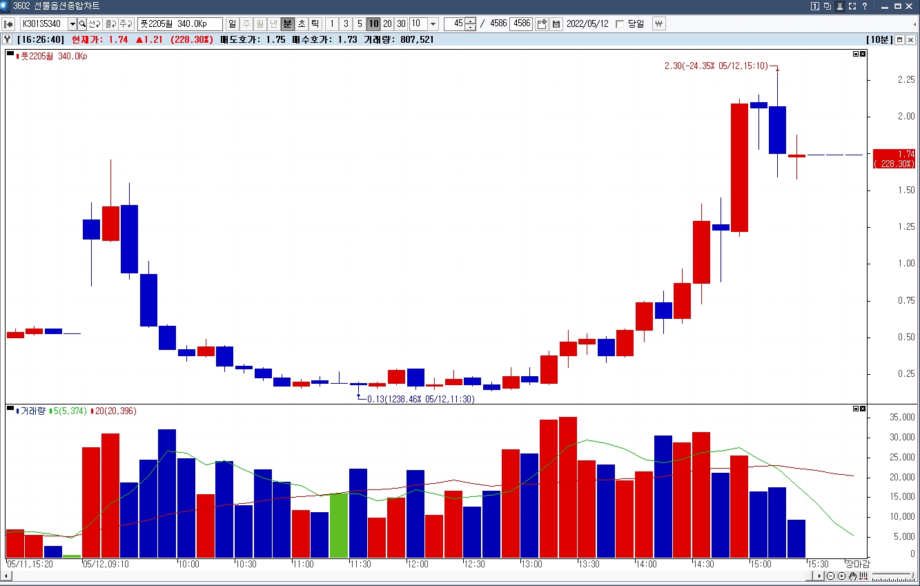Click the 거래량 volume legend label

pyautogui.click(x=32, y=411)
